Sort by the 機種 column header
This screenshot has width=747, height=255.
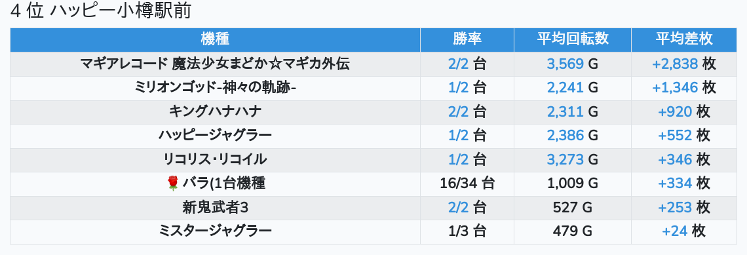click(x=216, y=39)
